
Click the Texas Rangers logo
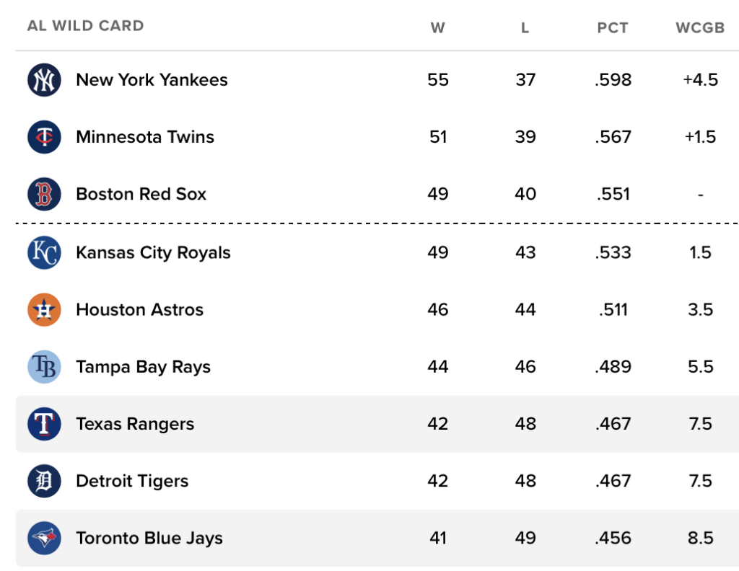[x=44, y=424]
